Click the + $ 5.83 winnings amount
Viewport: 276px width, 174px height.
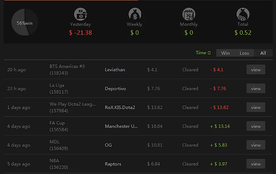pyautogui.click(x=219, y=145)
